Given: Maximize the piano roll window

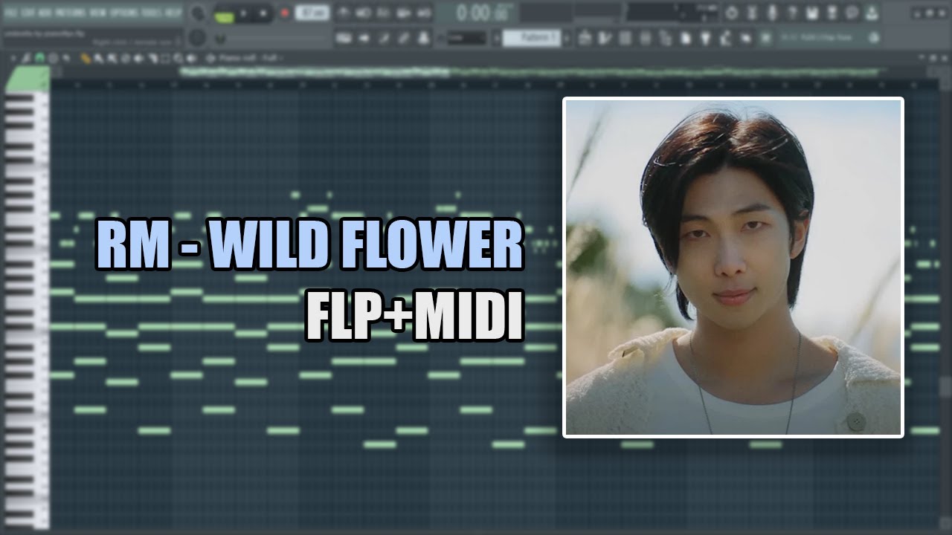Looking at the screenshot, I should (x=933, y=57).
